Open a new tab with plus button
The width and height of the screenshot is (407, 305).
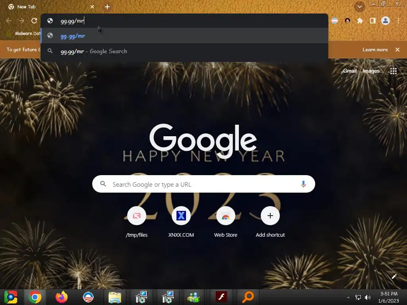click(107, 7)
